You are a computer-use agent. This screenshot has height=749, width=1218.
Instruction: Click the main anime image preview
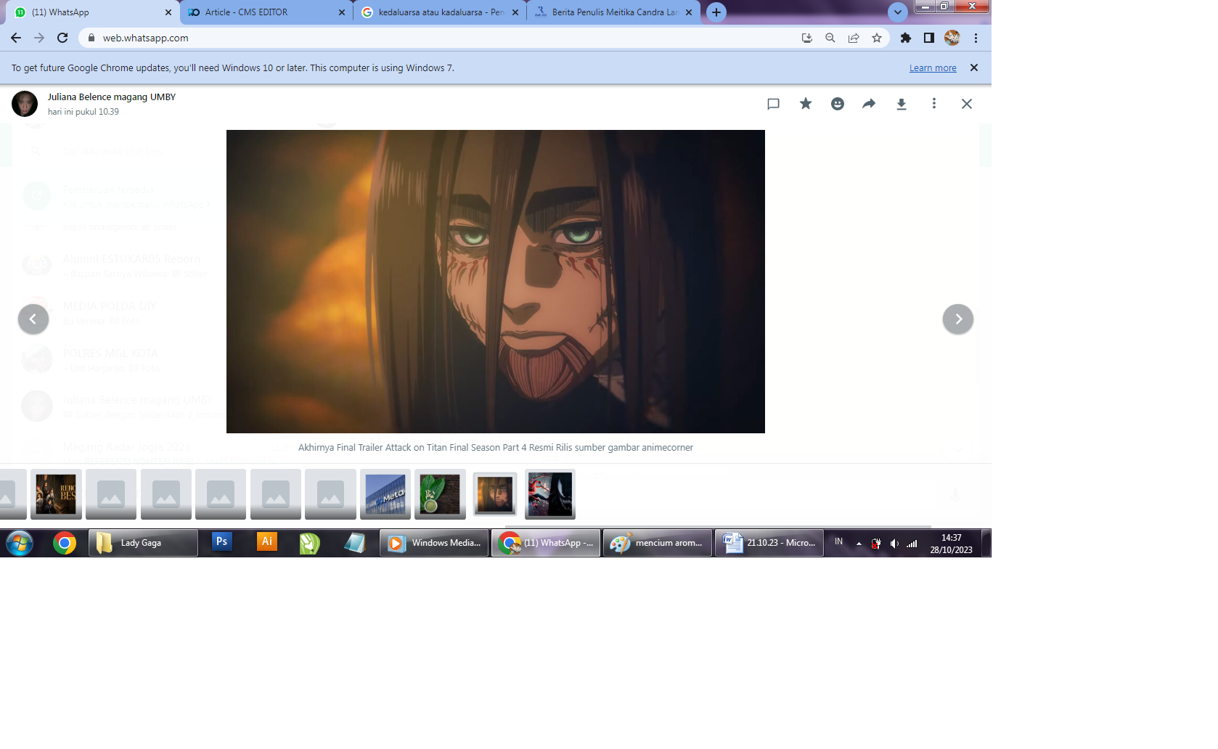(496, 282)
